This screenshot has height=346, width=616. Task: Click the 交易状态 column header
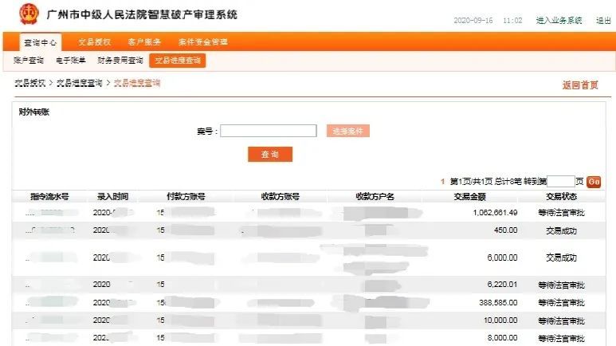point(561,196)
